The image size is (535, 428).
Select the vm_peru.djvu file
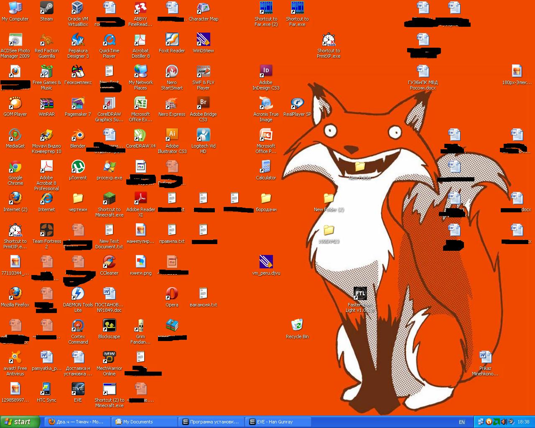(x=266, y=266)
